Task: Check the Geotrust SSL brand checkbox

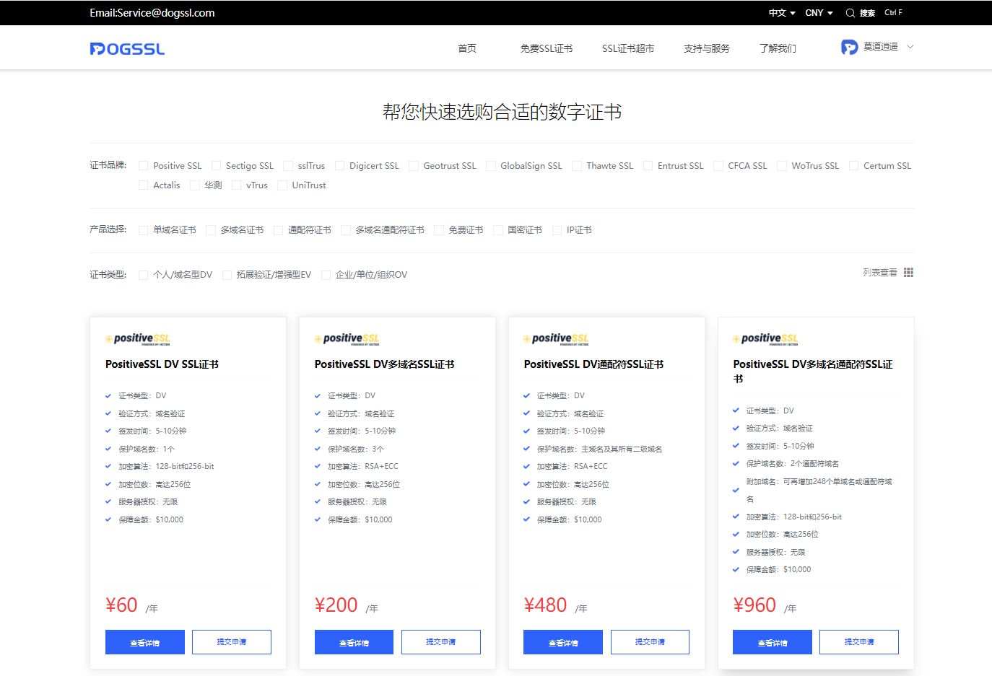Action: pos(414,166)
